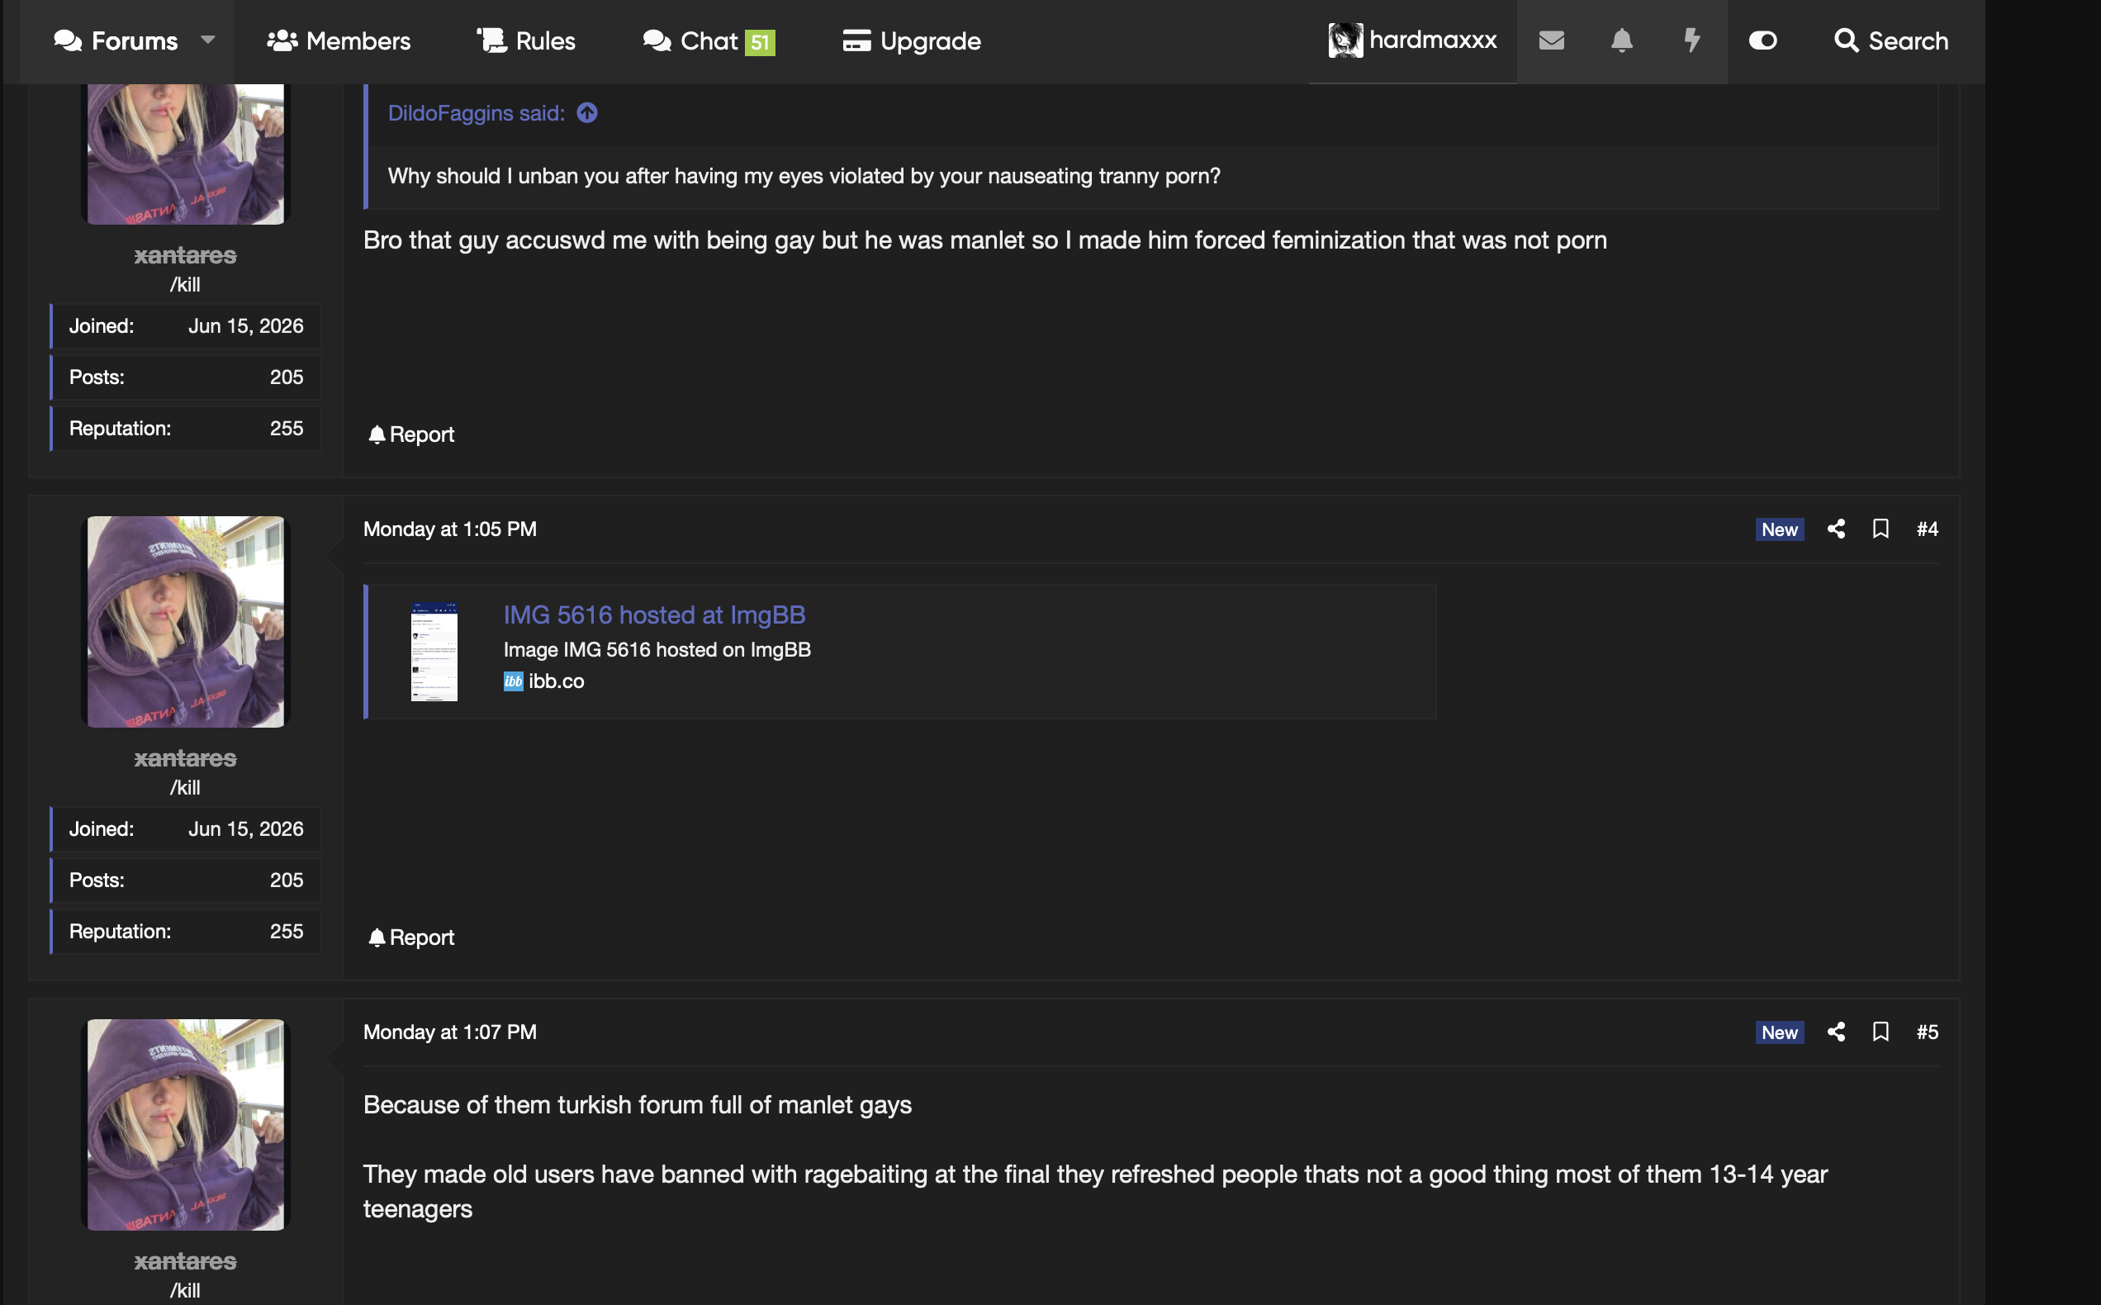Image resolution: width=2101 pixels, height=1305 pixels.
Task: Report the post #4 message
Action: coord(410,937)
